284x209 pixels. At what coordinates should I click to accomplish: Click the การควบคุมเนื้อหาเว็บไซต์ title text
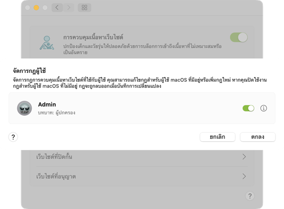tap(93, 37)
